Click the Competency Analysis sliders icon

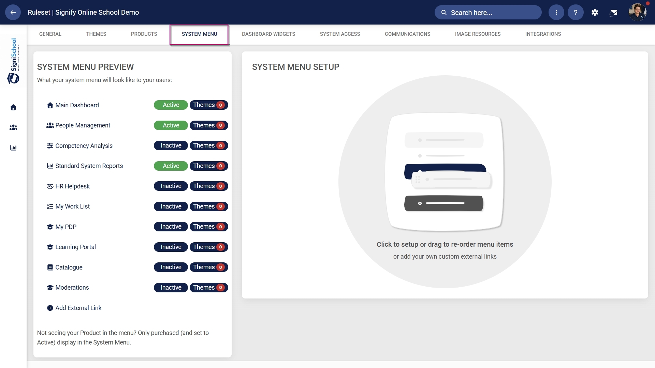point(50,146)
